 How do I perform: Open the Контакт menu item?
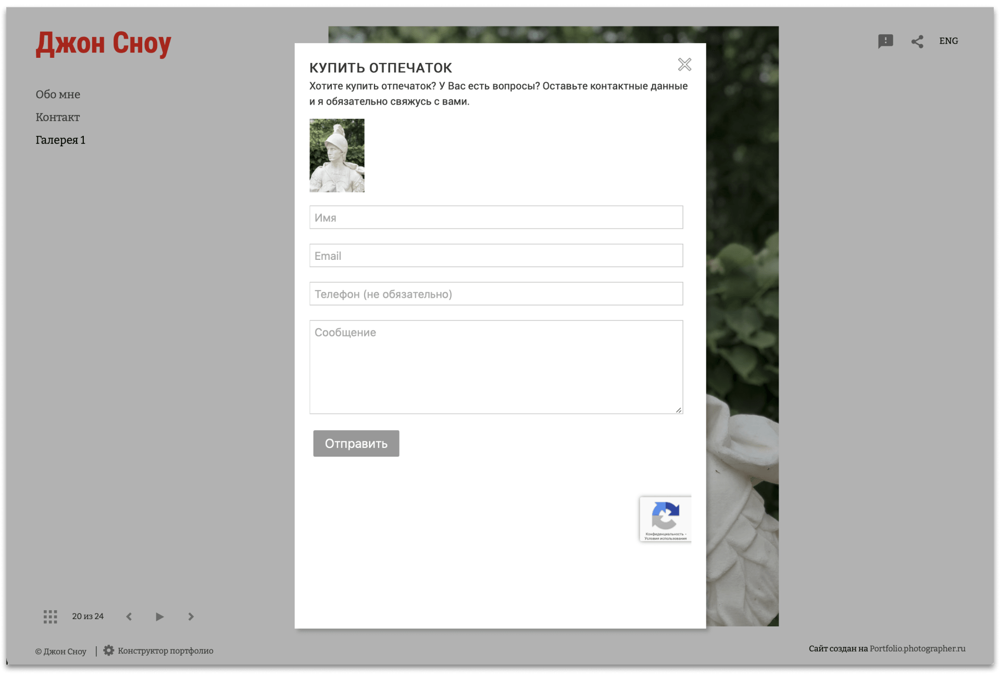click(57, 117)
